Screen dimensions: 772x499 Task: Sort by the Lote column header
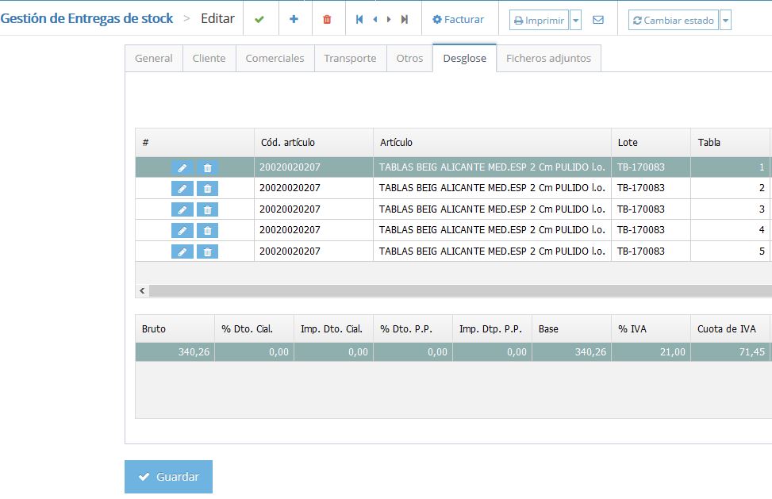tap(651, 142)
